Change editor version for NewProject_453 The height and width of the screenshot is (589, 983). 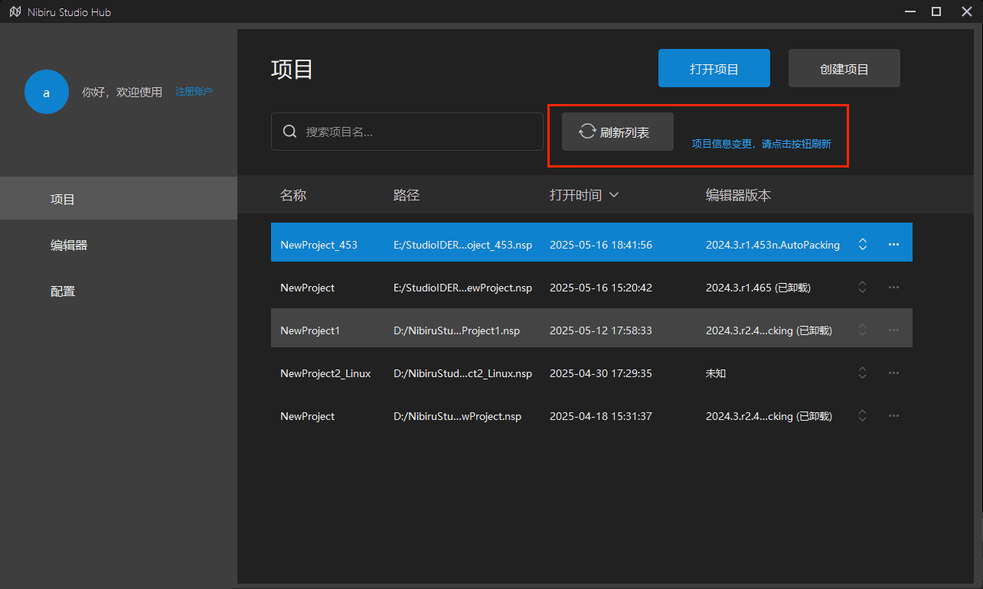pos(863,245)
